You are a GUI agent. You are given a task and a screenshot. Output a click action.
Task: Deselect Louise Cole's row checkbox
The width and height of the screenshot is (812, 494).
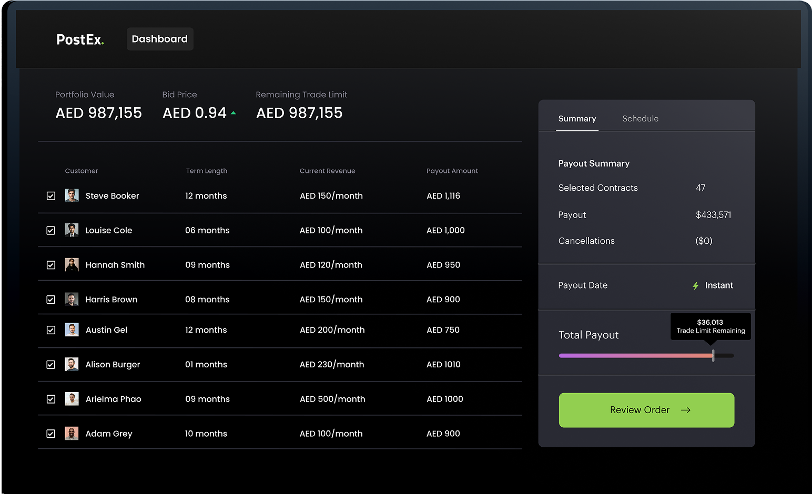pos(51,231)
